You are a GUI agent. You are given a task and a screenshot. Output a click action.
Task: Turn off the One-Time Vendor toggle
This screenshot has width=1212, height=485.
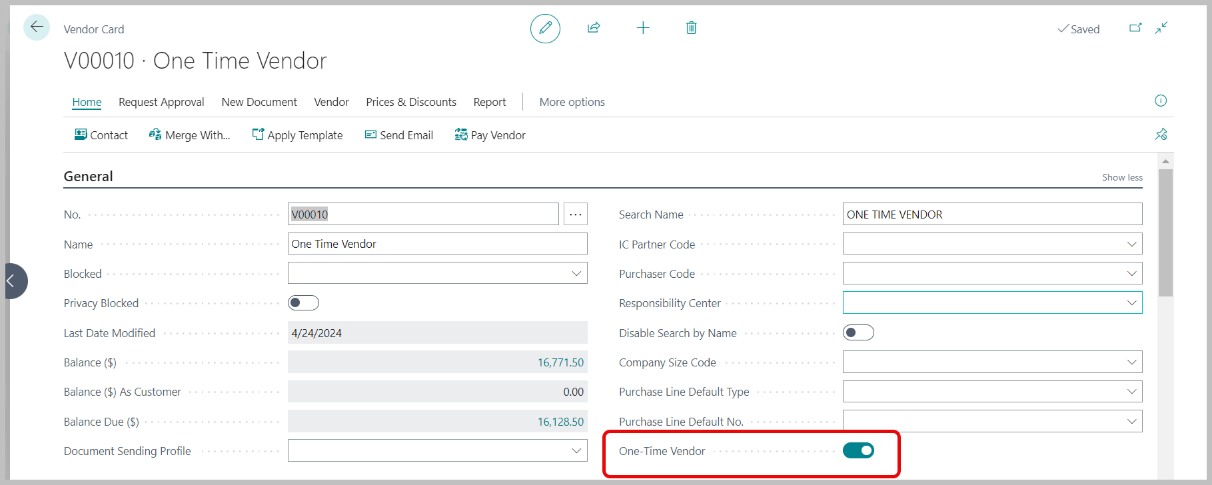[x=858, y=451]
